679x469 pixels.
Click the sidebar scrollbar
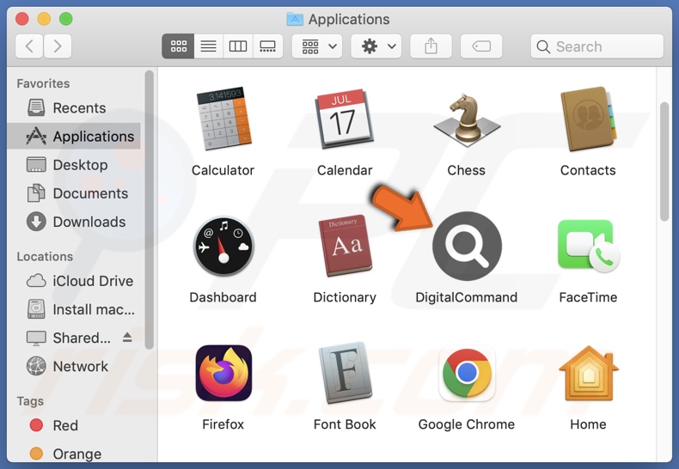149,210
